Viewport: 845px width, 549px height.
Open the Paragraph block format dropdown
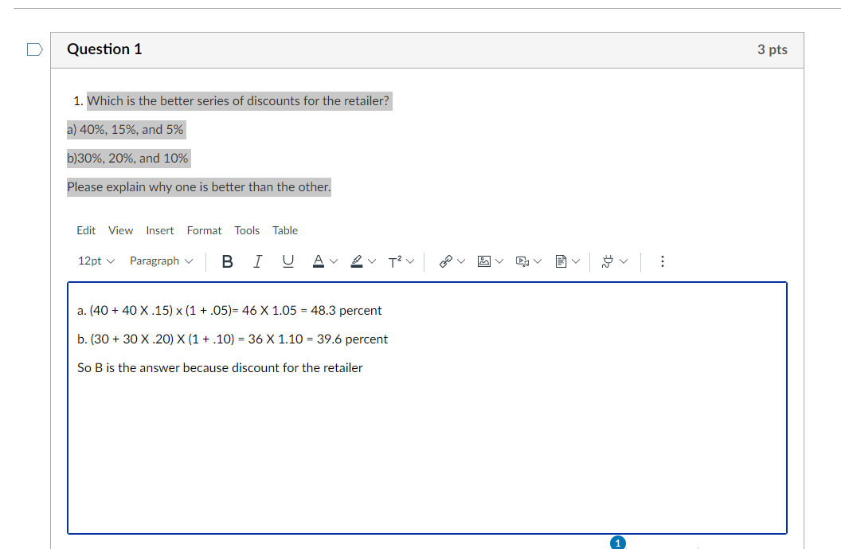click(x=161, y=261)
